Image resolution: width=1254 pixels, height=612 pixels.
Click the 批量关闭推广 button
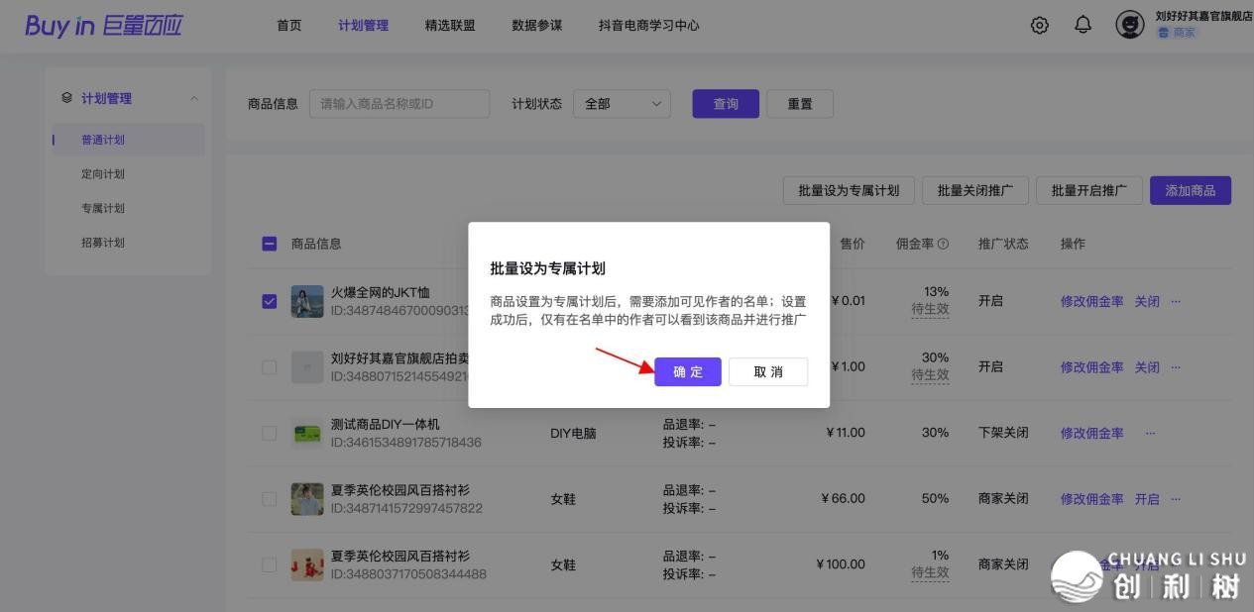[x=975, y=190]
